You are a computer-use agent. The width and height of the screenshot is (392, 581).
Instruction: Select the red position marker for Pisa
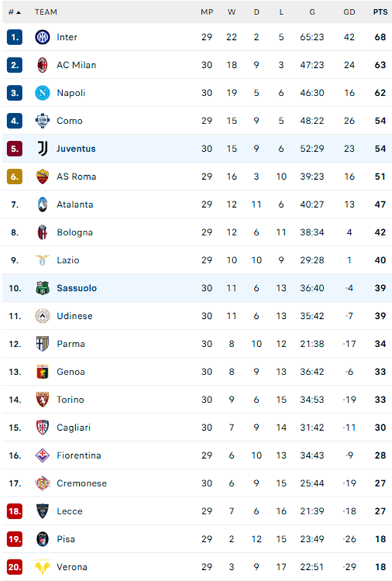click(14, 539)
